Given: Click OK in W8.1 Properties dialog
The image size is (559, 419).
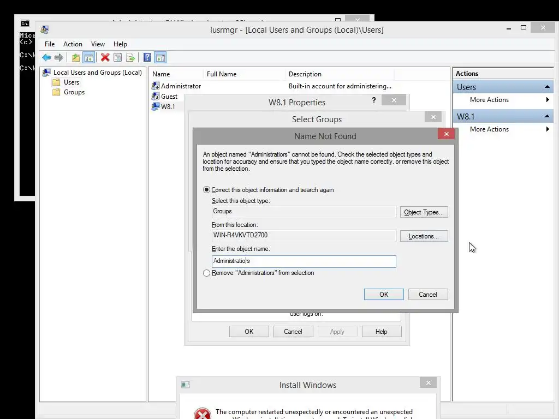Looking at the screenshot, I should pyautogui.click(x=249, y=332).
